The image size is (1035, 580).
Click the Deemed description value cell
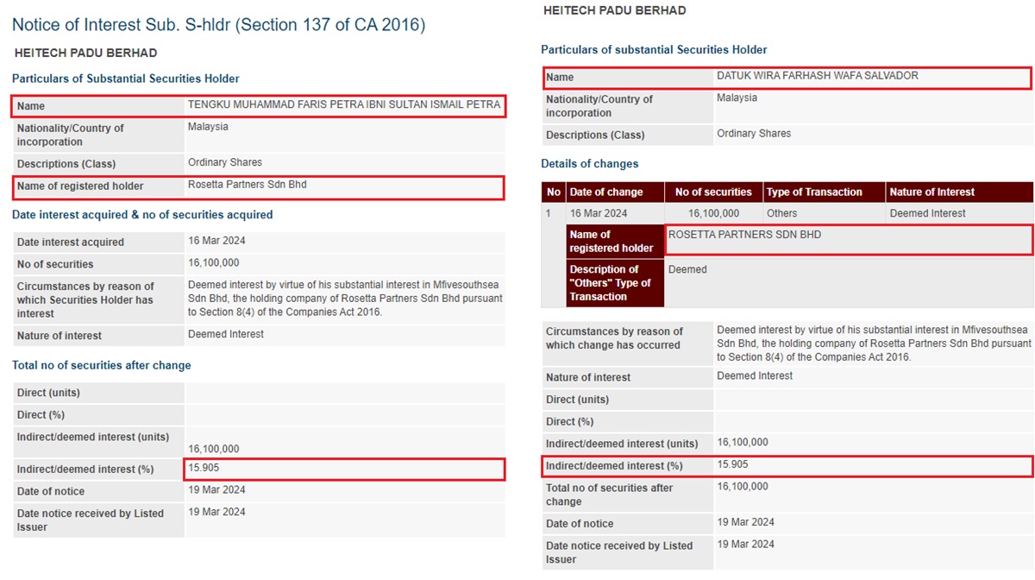(x=687, y=270)
